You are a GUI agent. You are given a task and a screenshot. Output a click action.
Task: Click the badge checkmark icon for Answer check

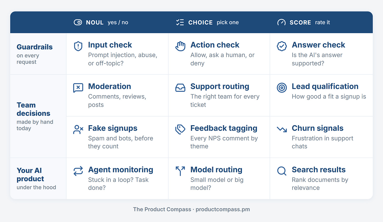tap(282, 46)
